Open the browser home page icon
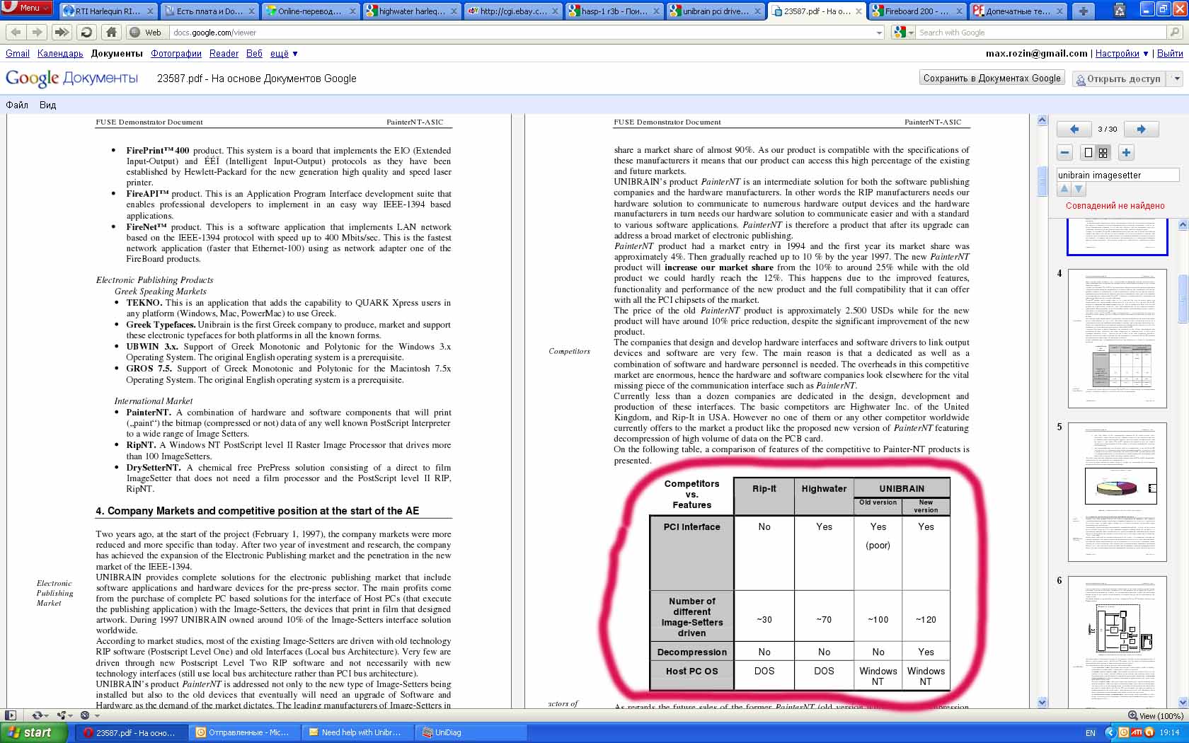1189x743 pixels. [111, 33]
